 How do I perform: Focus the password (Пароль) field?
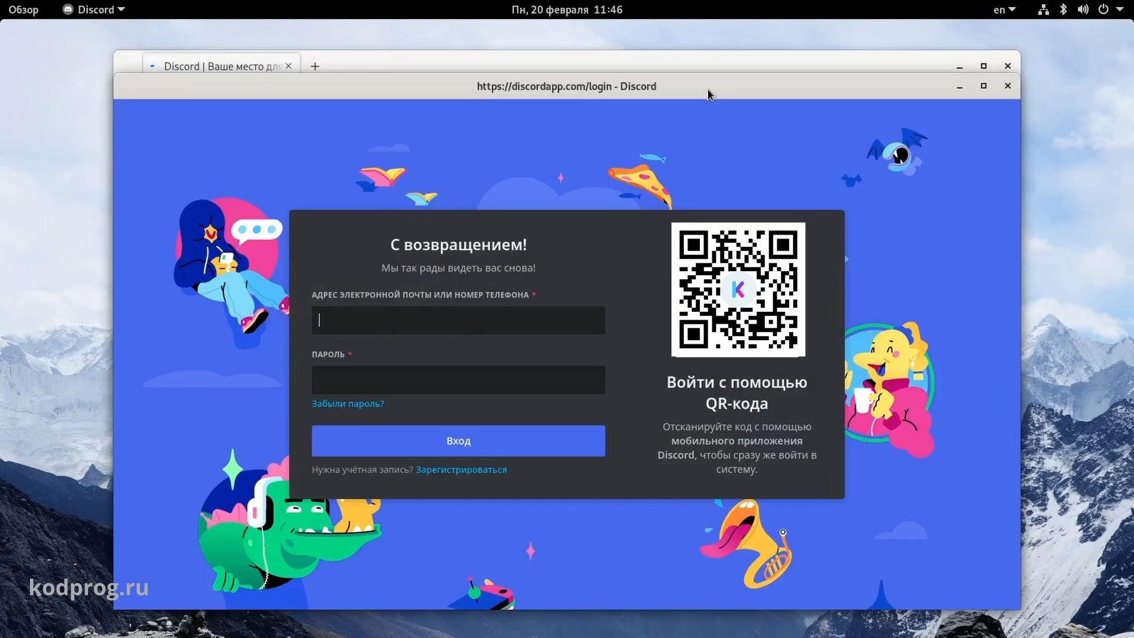pyautogui.click(x=458, y=380)
